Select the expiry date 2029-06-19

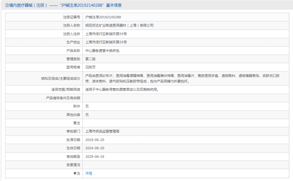(95, 157)
